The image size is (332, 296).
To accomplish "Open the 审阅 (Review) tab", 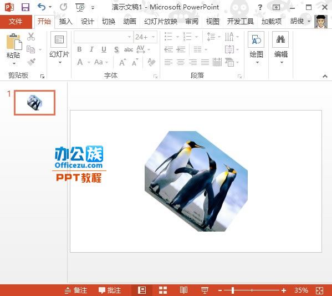I will tap(192, 22).
